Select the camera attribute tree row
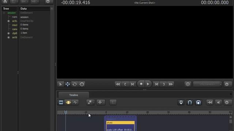 [x=15, y=29]
